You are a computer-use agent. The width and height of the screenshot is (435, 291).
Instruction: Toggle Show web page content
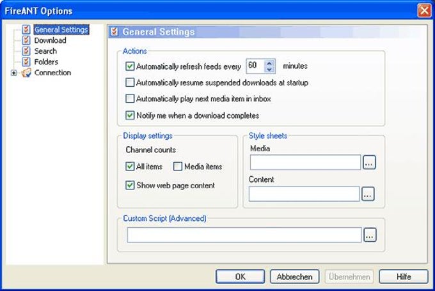[130, 185]
